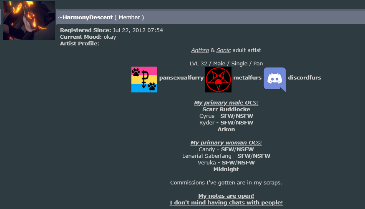The height and width of the screenshot is (209, 365).
Task: Open the pansexualfurry group link
Action: pos(181,77)
